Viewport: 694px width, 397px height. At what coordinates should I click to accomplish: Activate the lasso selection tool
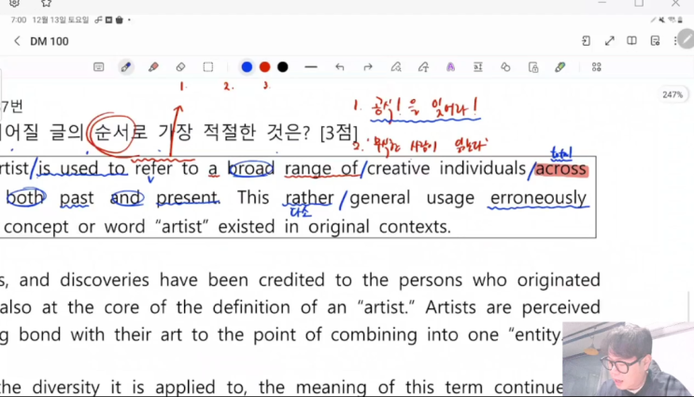coord(208,67)
